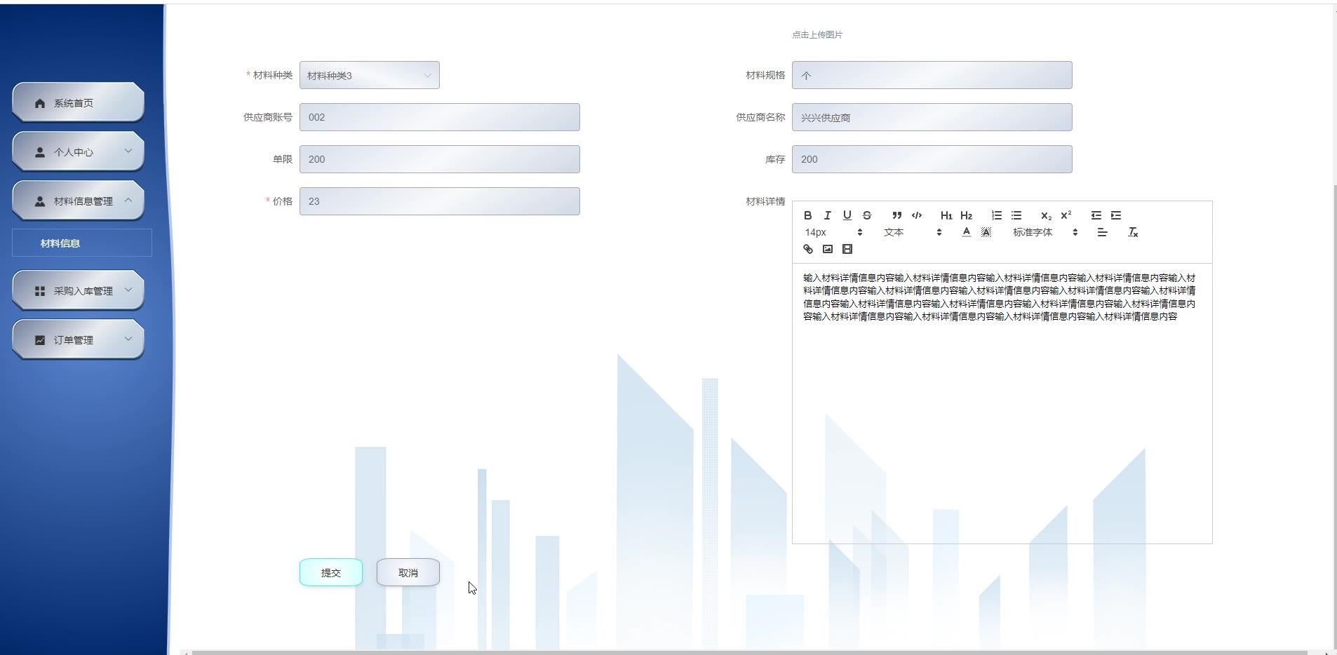Viewport: 1337px width, 655px height.
Task: Expand the 个人中心 sidebar menu
Action: [79, 151]
